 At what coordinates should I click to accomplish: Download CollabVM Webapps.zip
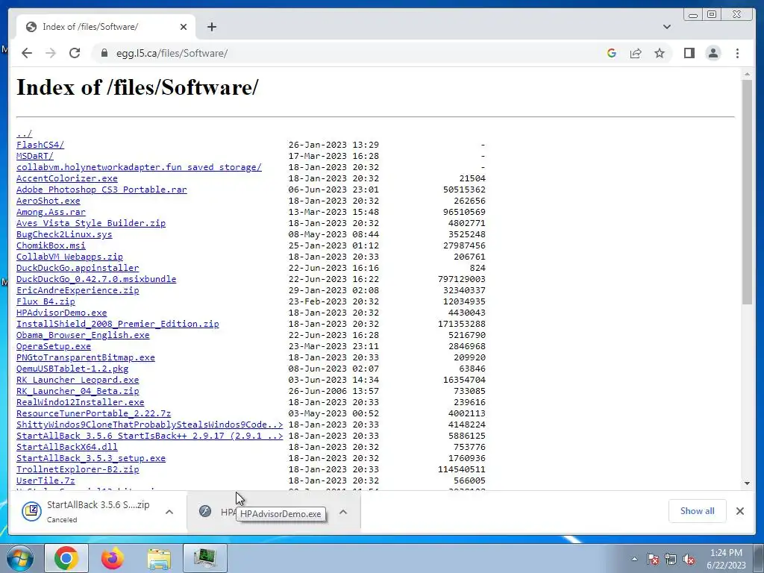(x=69, y=257)
